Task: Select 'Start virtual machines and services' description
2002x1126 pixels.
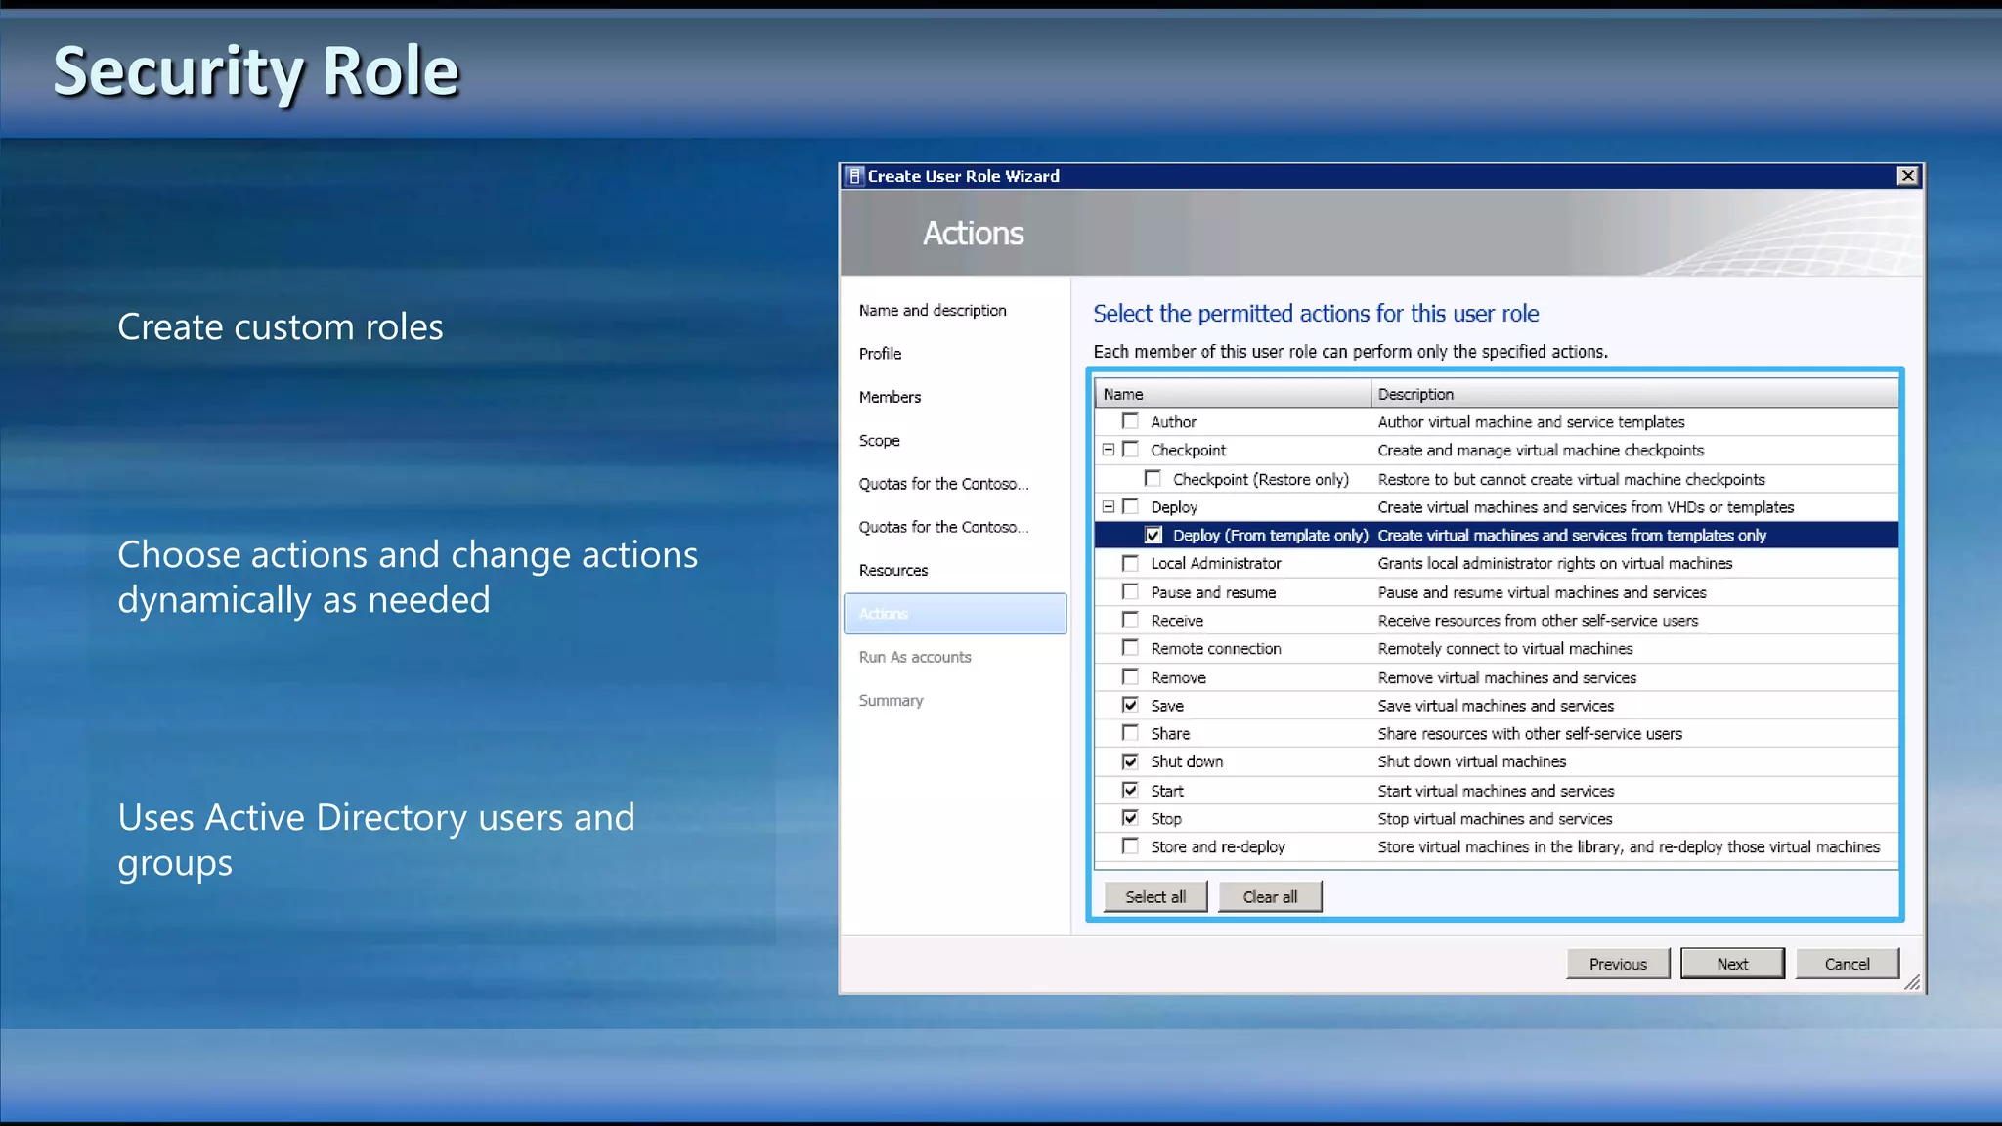Action: [x=1496, y=791]
